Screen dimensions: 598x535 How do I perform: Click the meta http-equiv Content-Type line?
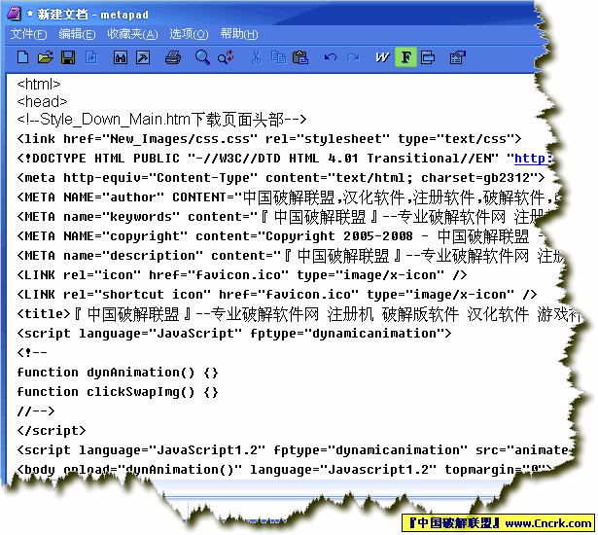pyautogui.click(x=281, y=178)
